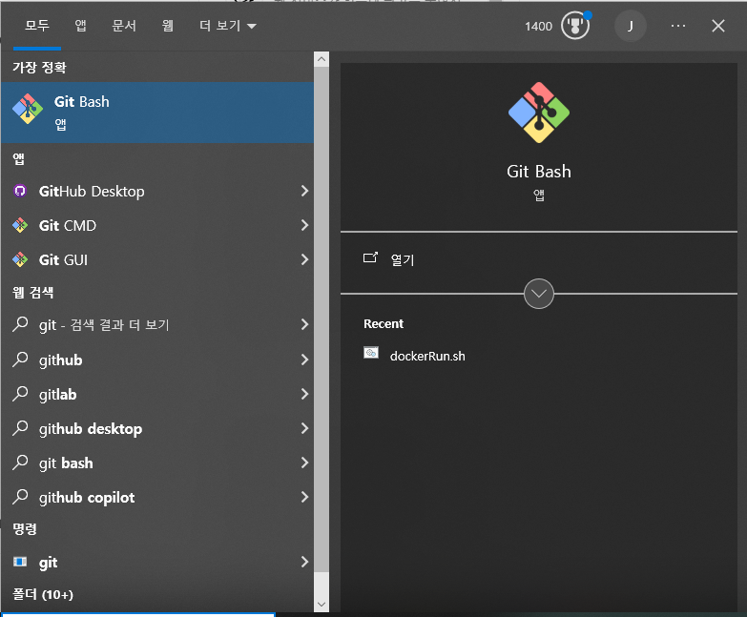The height and width of the screenshot is (617, 747).
Task: Expand more actions with circular down arrow
Action: point(539,294)
